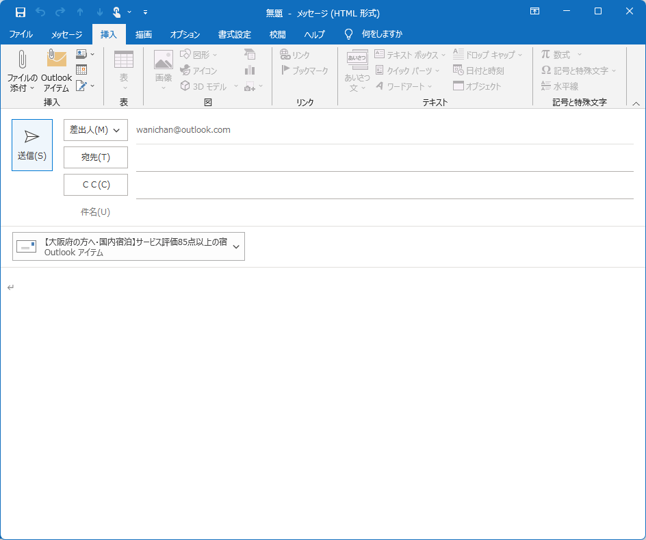
Task: Insert a ブックマーク
Action: [305, 70]
